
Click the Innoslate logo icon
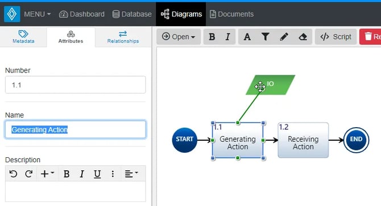pyautogui.click(x=12, y=14)
